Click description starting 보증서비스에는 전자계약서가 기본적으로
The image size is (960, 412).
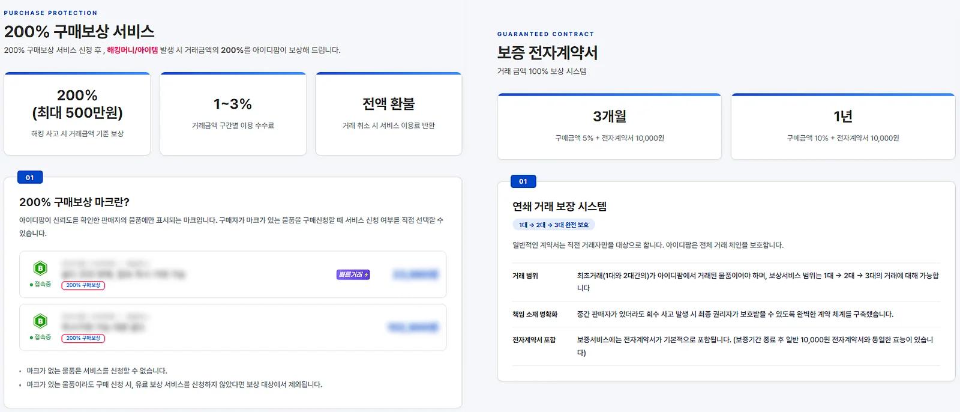click(x=755, y=346)
